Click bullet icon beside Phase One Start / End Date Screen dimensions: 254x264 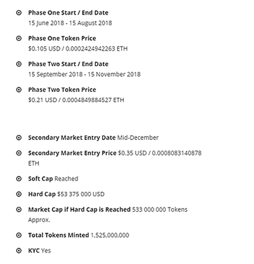pyautogui.click(x=18, y=13)
